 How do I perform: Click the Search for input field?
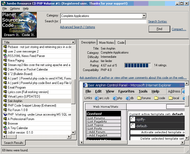(x=103, y=21)
